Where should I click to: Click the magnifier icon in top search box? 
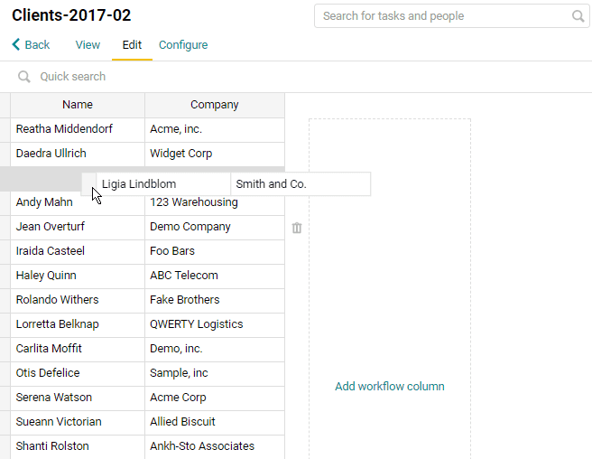point(578,16)
